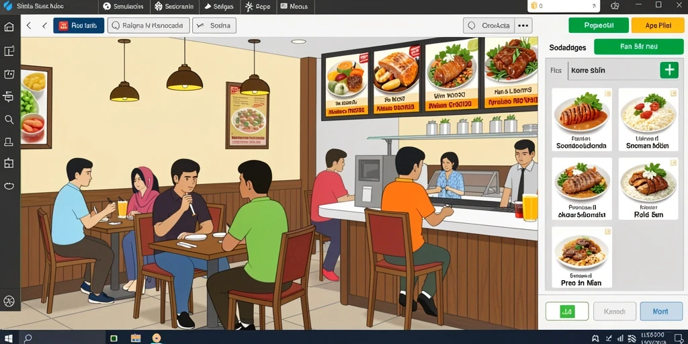Open the Sodna dropdown in toolbar
The height and width of the screenshot is (344, 688).
click(x=214, y=26)
